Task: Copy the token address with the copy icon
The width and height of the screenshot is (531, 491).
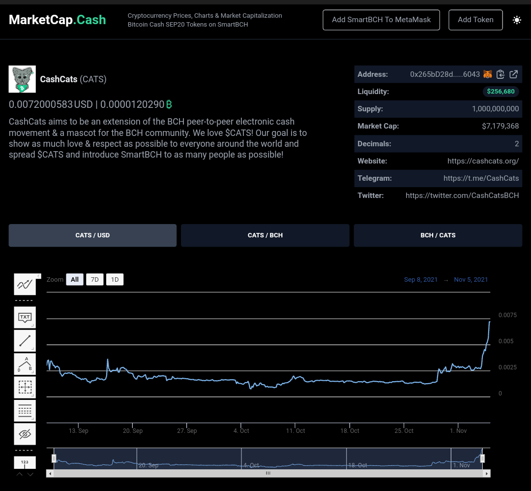Action: pos(500,74)
